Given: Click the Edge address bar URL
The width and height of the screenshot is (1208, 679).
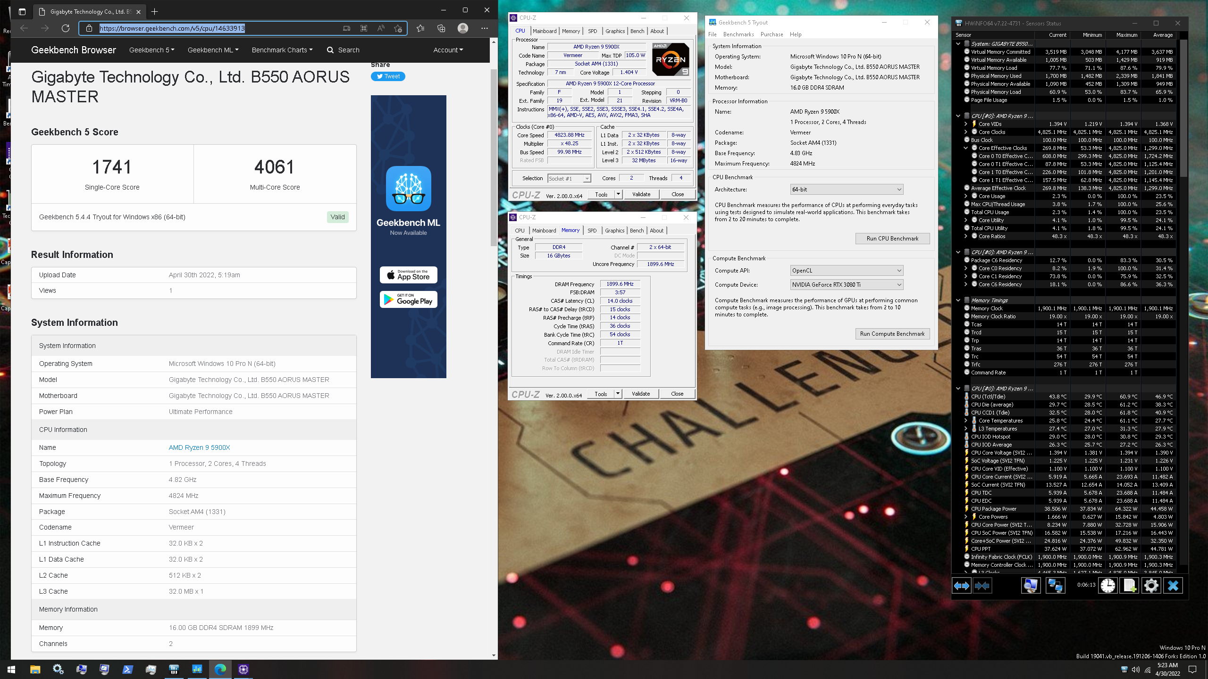Looking at the screenshot, I should coord(172,28).
